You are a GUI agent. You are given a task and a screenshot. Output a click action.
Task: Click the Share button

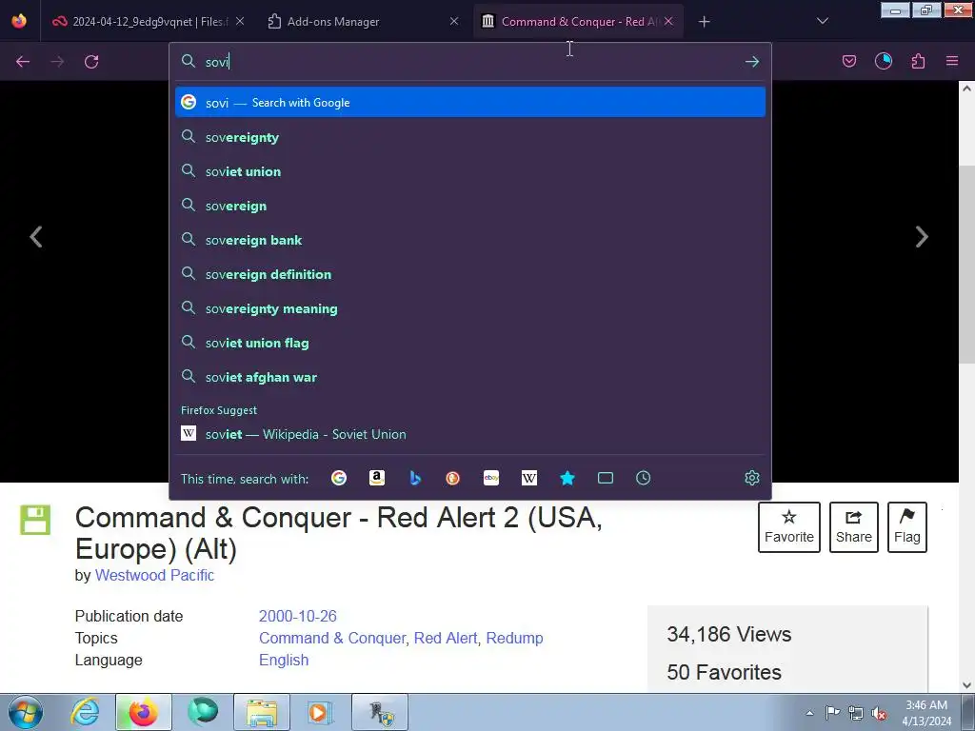(853, 527)
